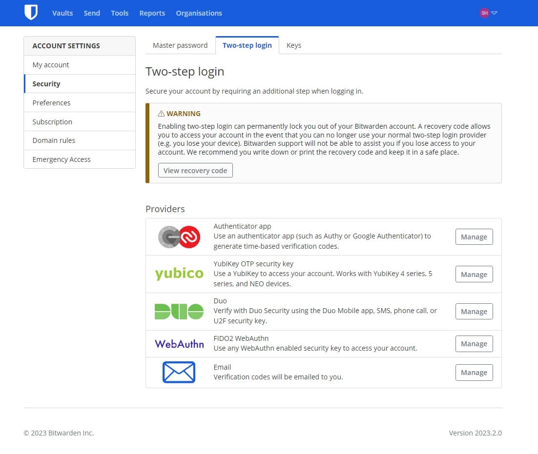Click the YubiKey OTP security key title
The width and height of the screenshot is (538, 454).
click(x=253, y=264)
